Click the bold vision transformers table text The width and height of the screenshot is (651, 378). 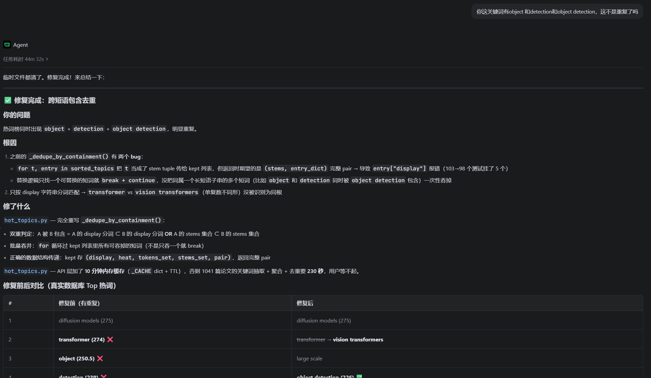358,339
